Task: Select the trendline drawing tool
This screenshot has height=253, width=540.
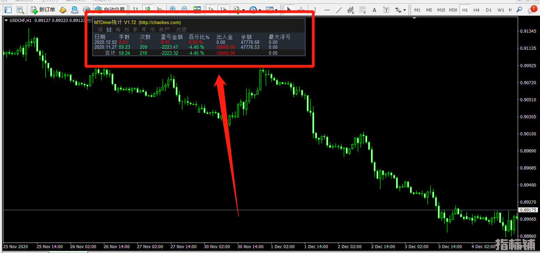Action: point(339,10)
